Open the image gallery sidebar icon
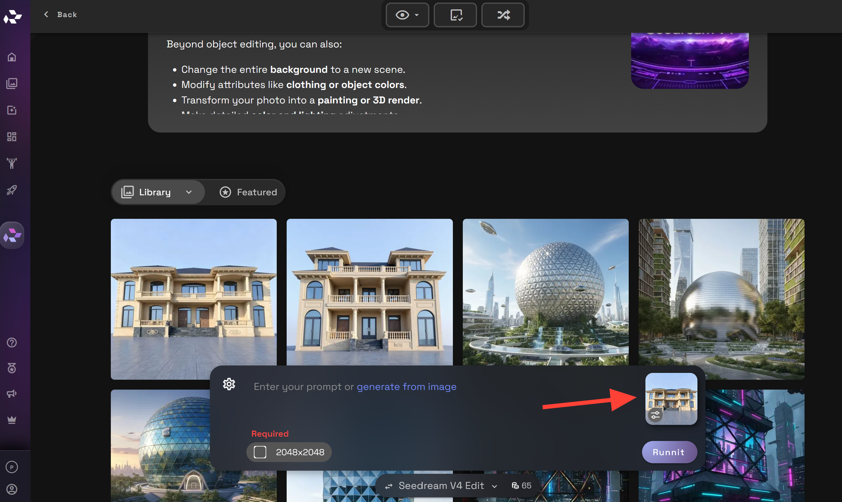Viewport: 842px width, 502px height. tap(12, 83)
